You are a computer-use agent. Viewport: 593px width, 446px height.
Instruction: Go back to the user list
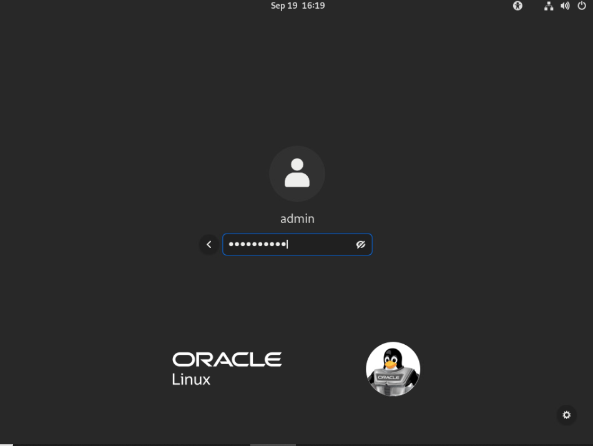(209, 245)
